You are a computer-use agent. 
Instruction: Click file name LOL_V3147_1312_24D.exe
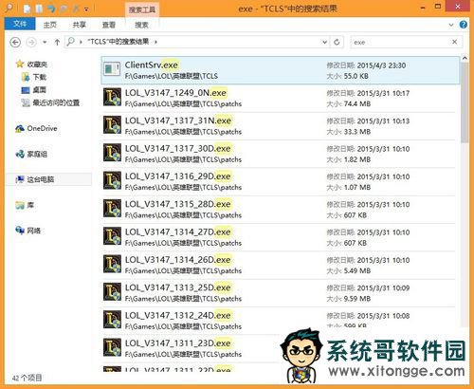coord(178,315)
